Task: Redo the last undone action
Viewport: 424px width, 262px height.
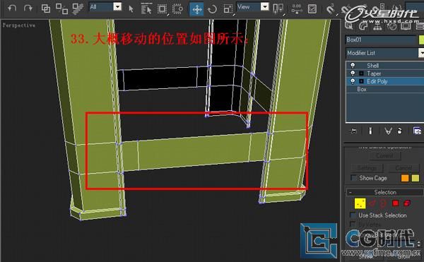Action: point(28,8)
